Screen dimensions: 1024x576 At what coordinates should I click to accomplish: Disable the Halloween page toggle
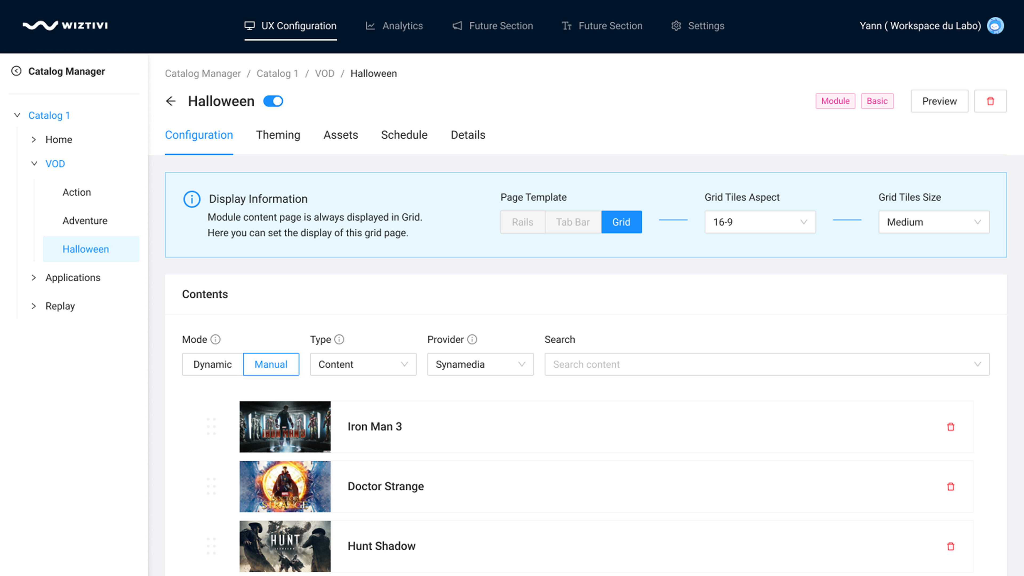273,101
